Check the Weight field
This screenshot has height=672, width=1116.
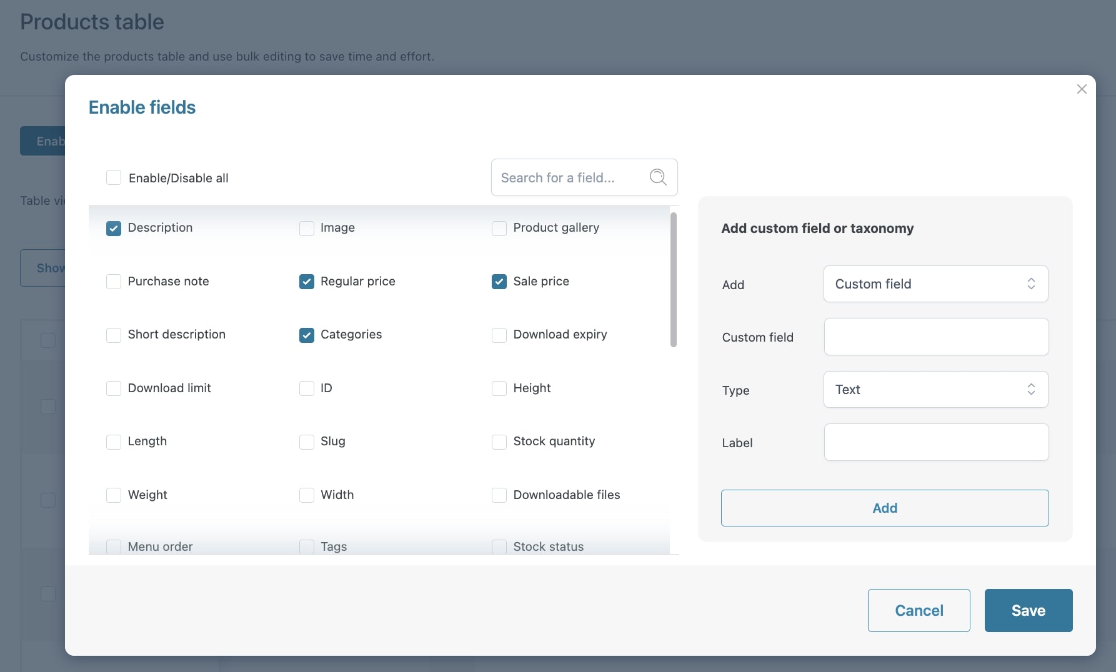(114, 495)
